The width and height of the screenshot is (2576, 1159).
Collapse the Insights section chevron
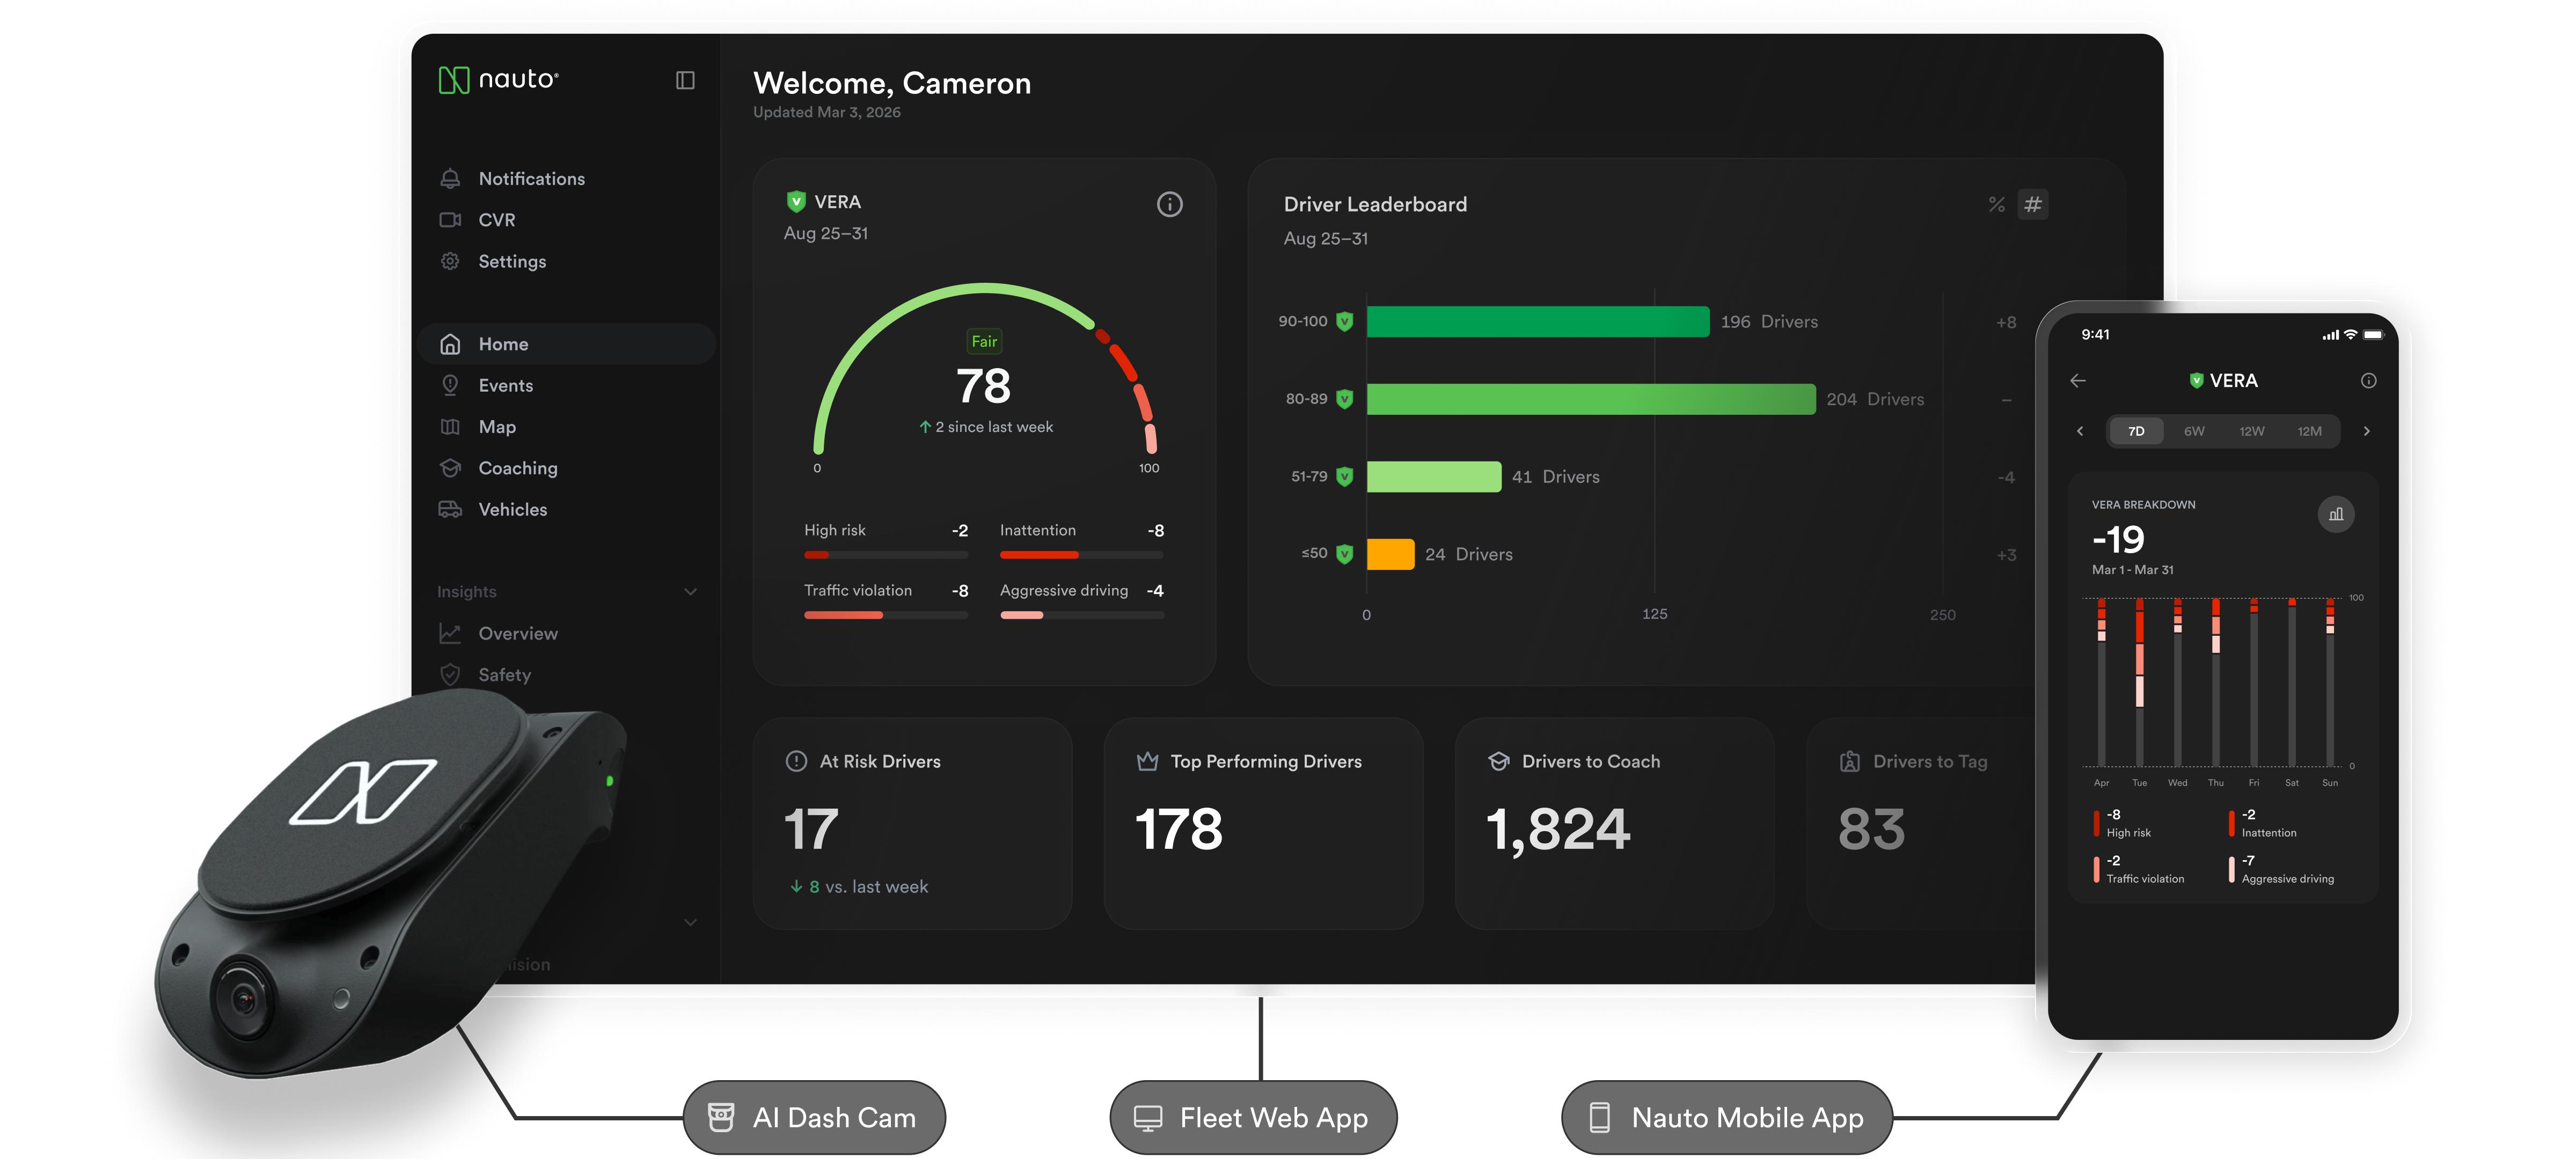[x=690, y=592]
